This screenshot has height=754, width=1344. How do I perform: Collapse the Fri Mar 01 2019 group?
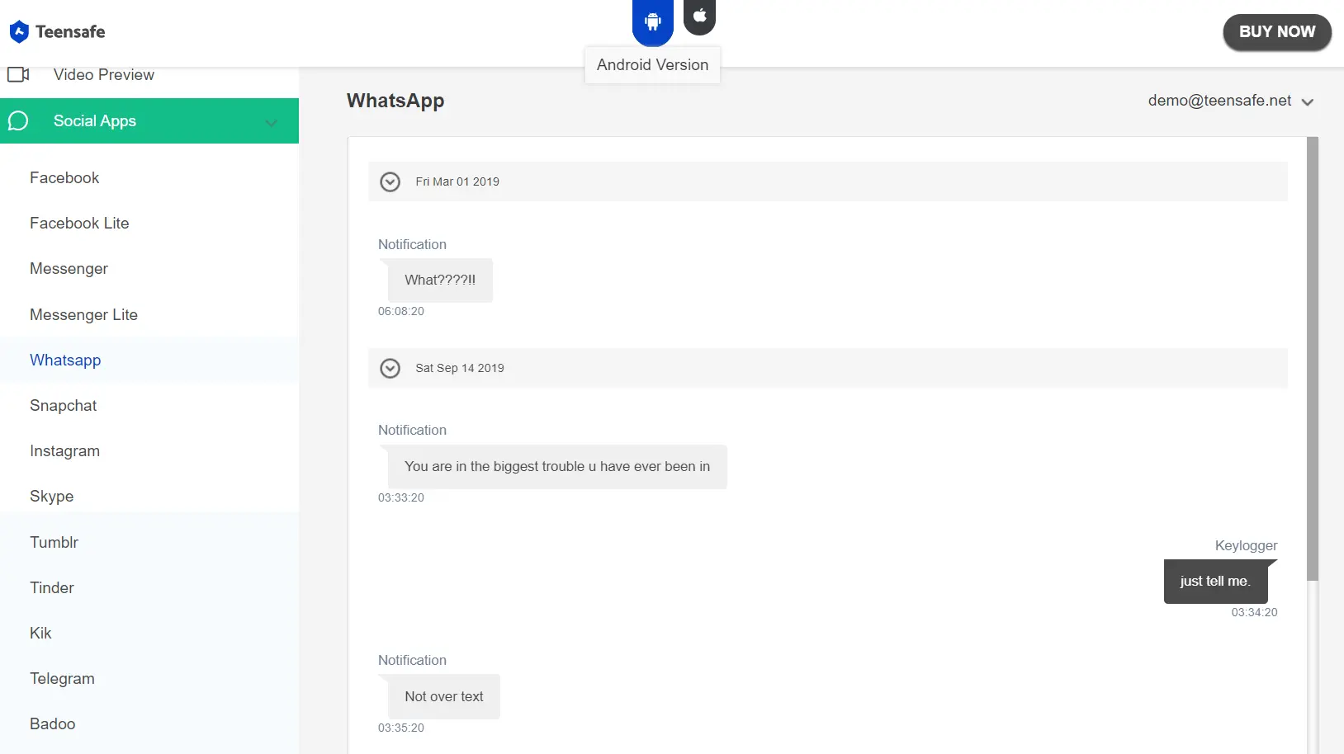[x=390, y=181]
